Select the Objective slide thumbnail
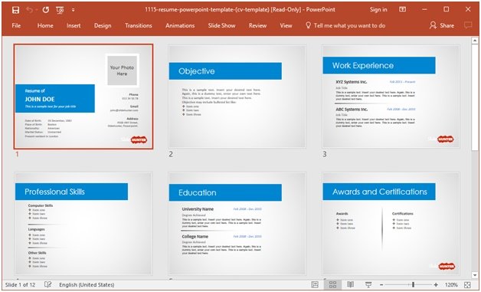 (237, 97)
